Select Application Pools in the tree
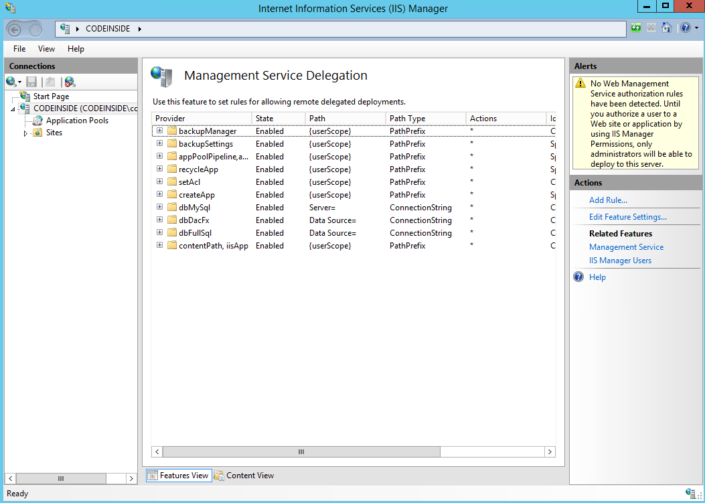 click(77, 121)
